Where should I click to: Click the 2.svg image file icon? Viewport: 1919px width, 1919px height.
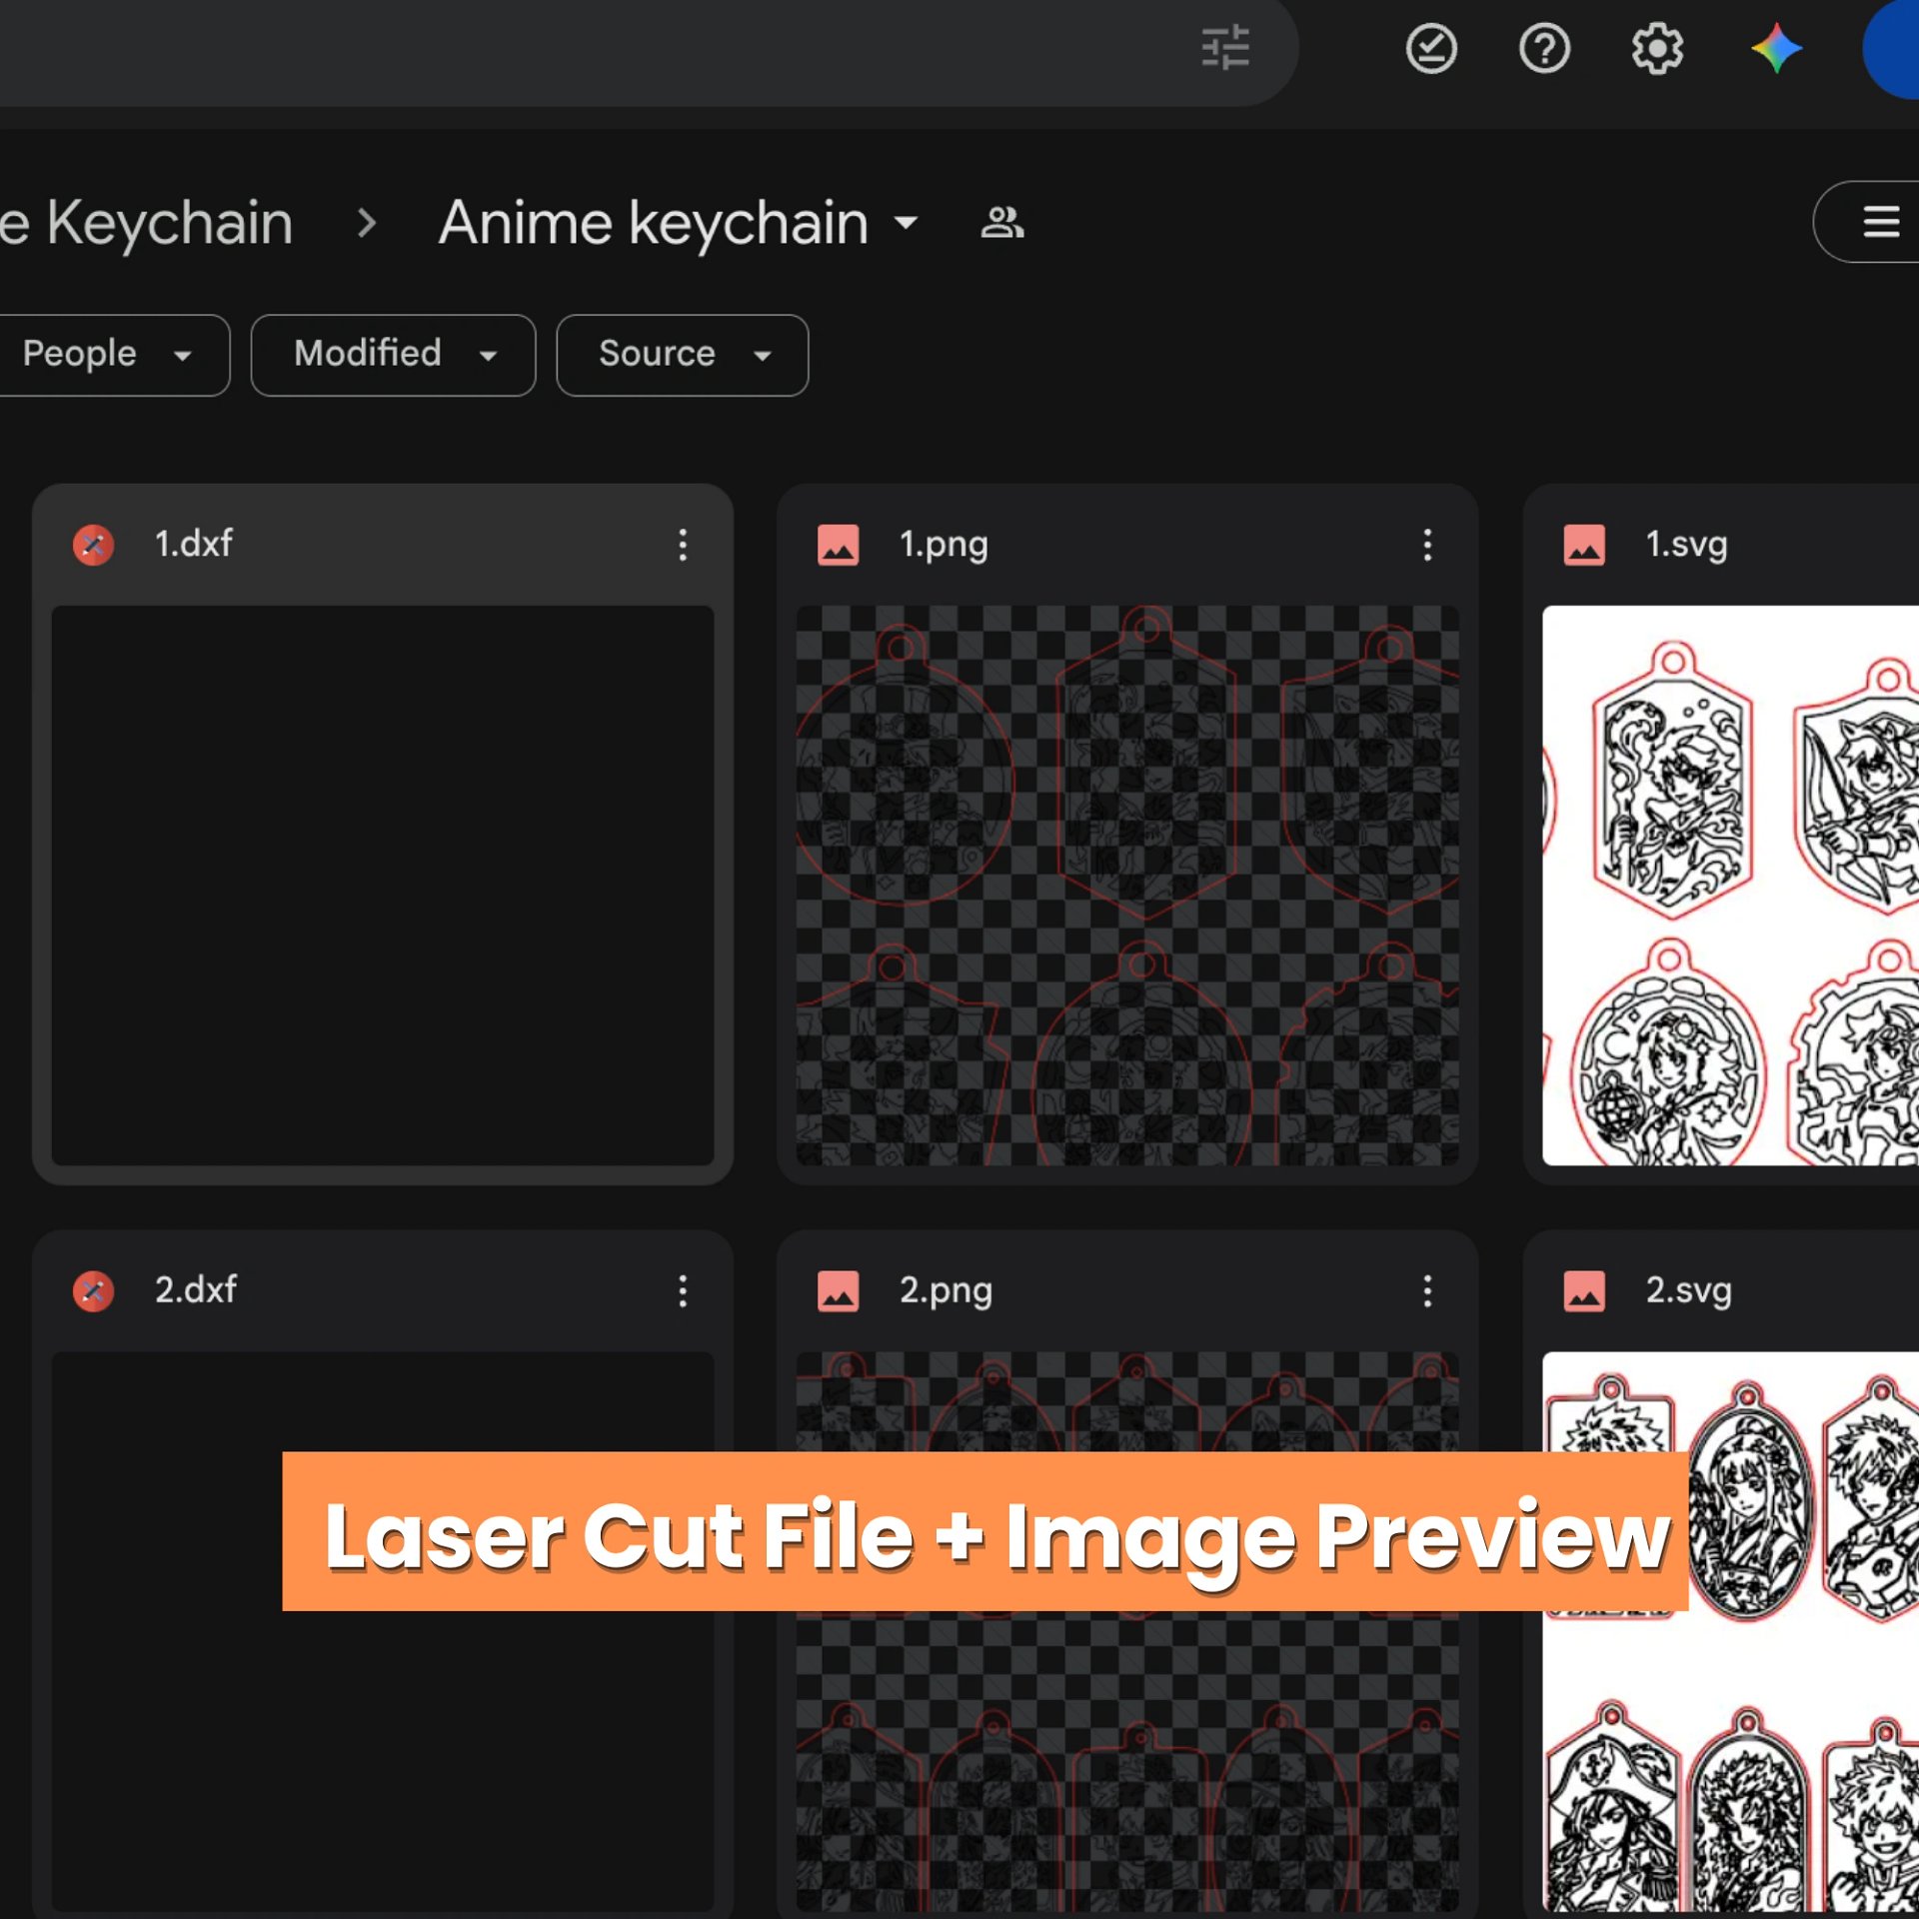(1584, 1291)
